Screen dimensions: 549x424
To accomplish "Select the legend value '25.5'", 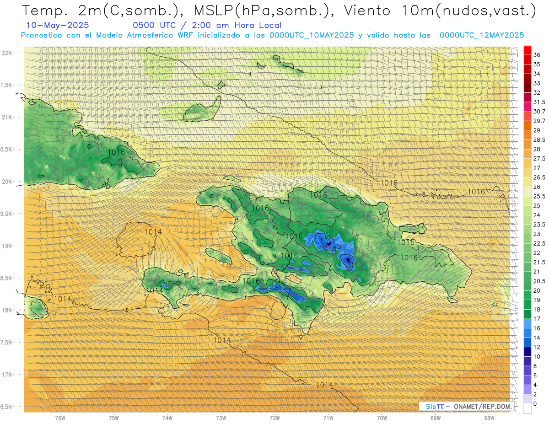I will 539,196.
